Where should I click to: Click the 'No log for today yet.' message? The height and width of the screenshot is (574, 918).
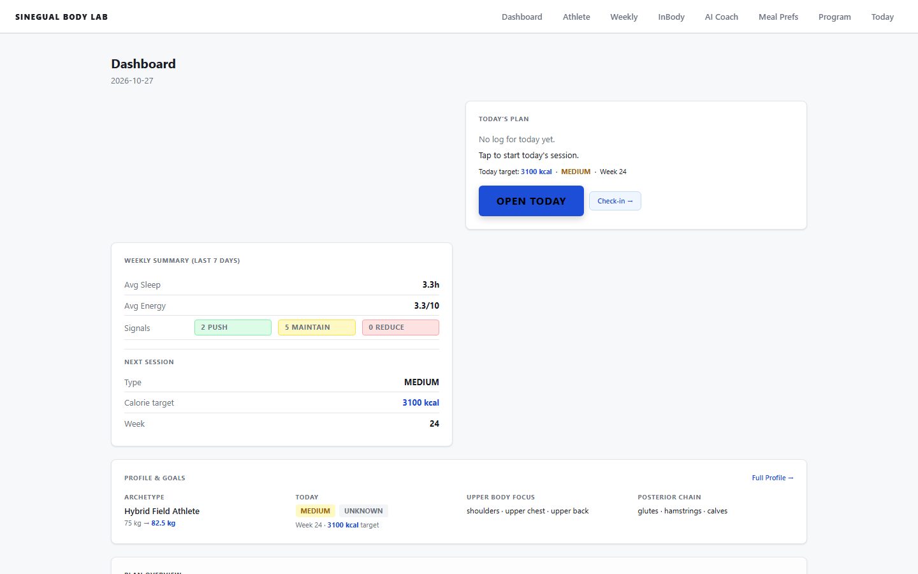pyautogui.click(x=517, y=139)
